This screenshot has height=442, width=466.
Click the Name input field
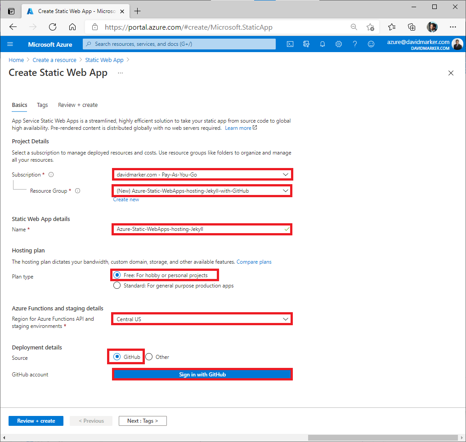[202, 229]
